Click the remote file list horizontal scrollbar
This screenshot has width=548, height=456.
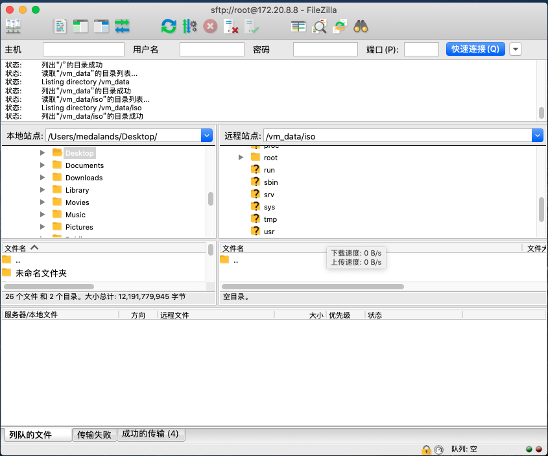click(313, 287)
